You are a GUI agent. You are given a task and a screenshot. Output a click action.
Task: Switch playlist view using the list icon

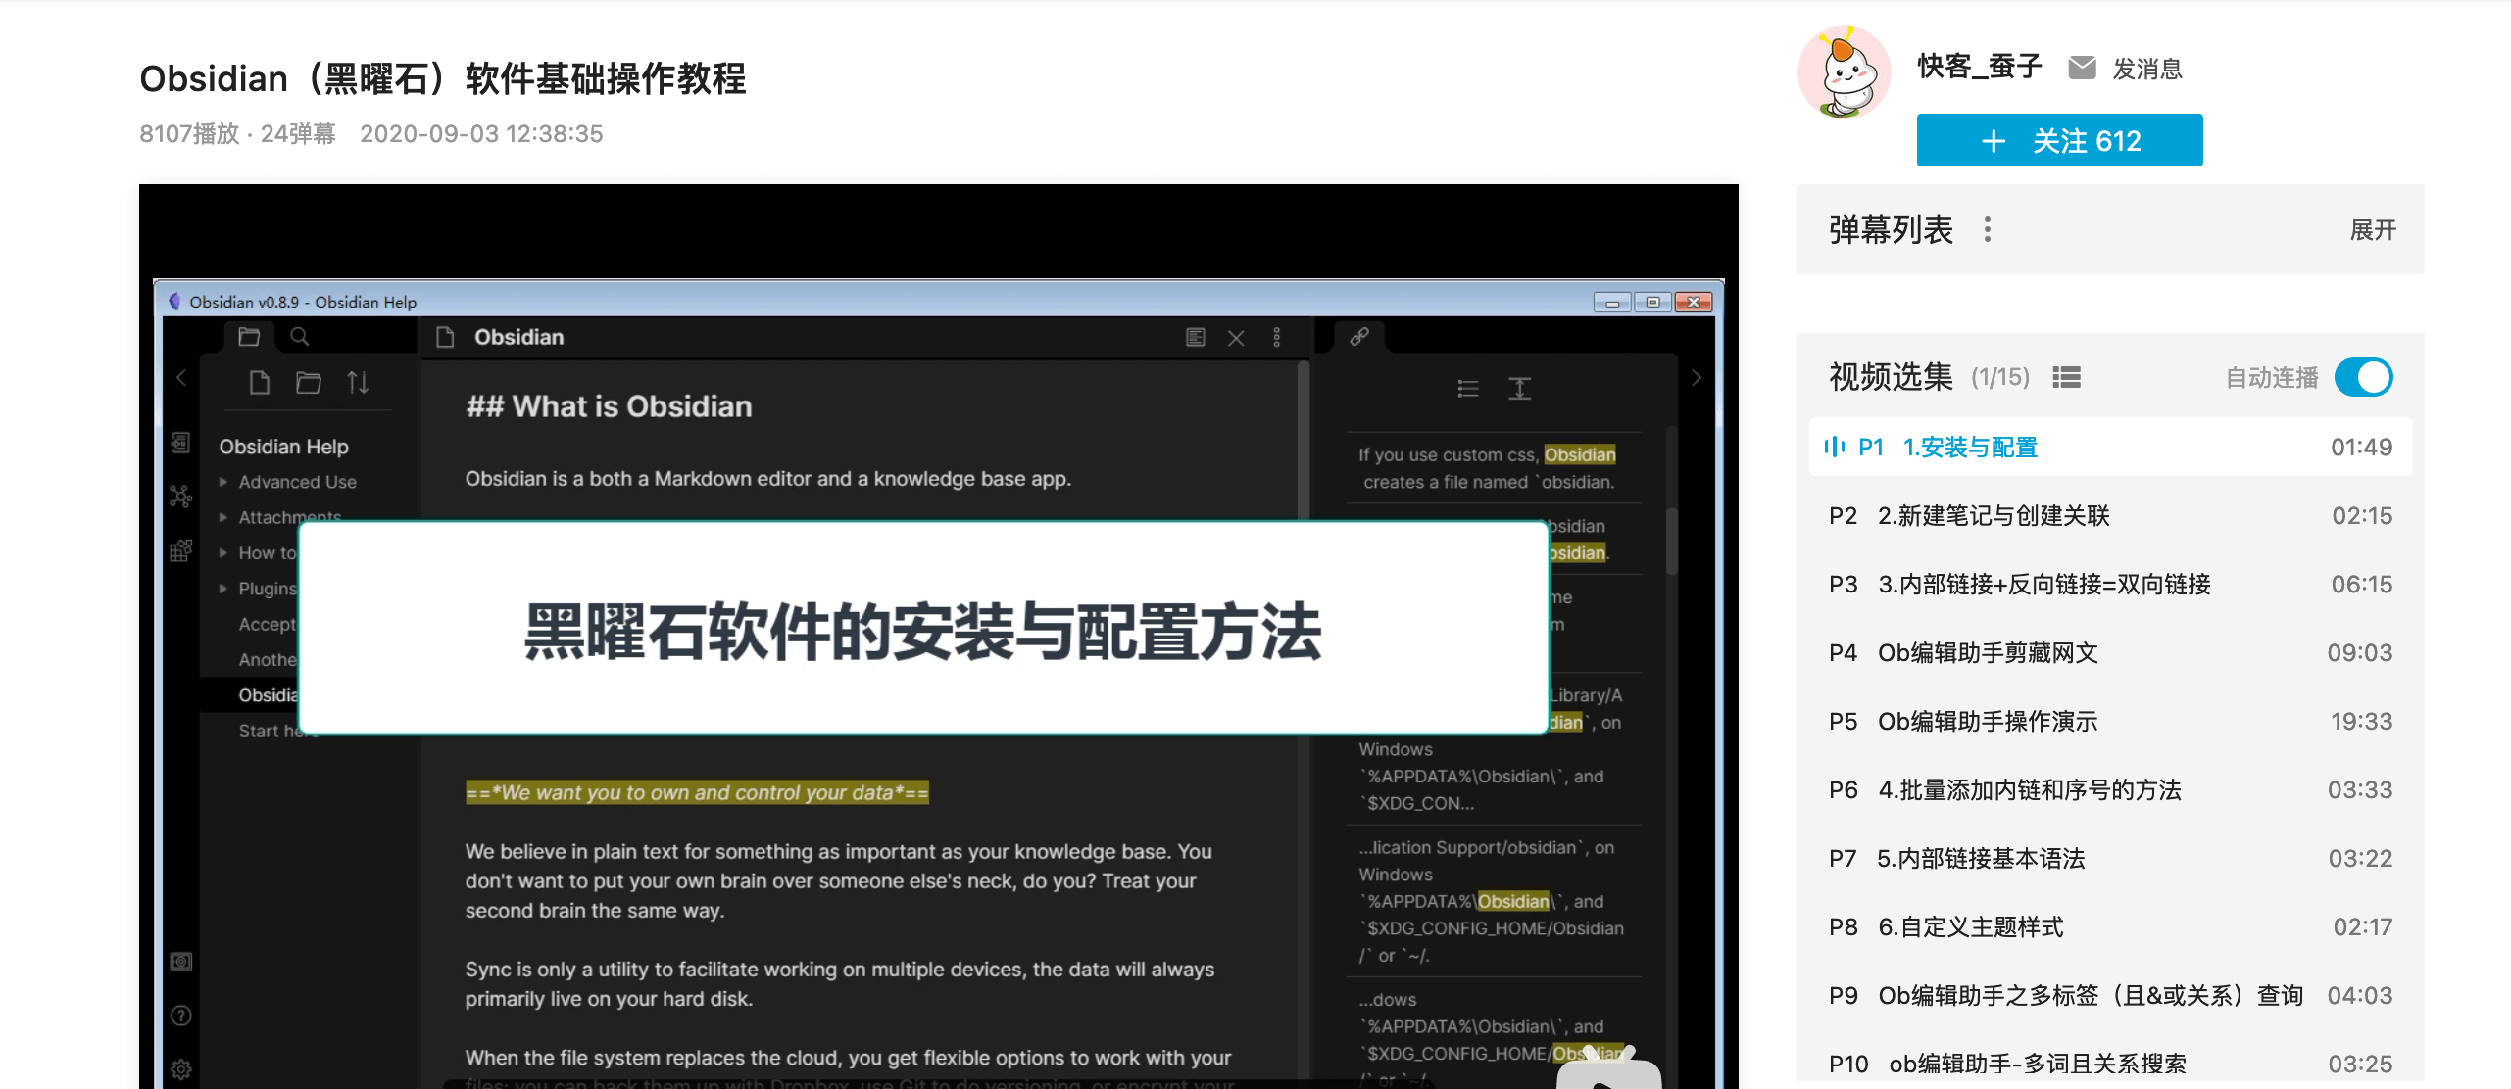point(2066,377)
